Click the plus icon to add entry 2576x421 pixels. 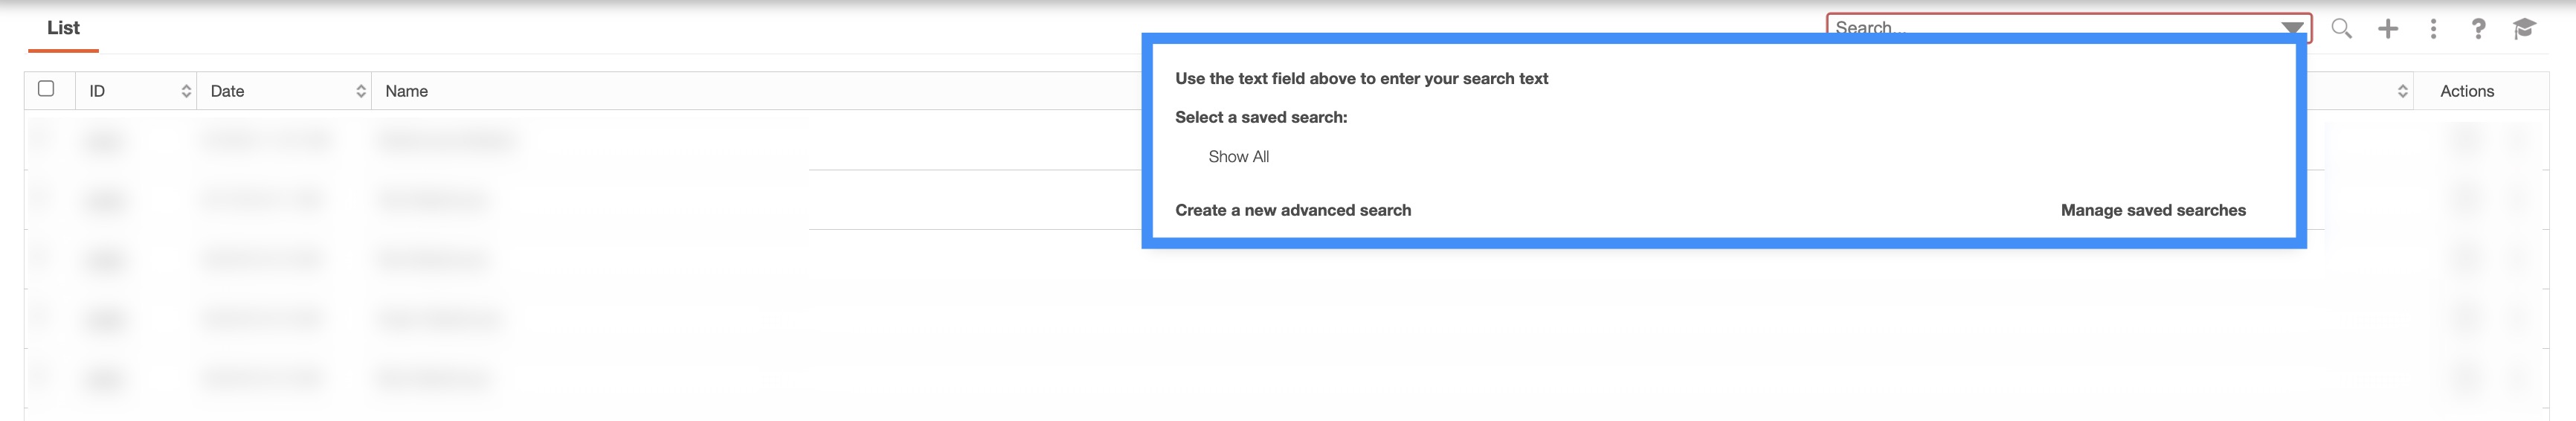coord(2388,29)
